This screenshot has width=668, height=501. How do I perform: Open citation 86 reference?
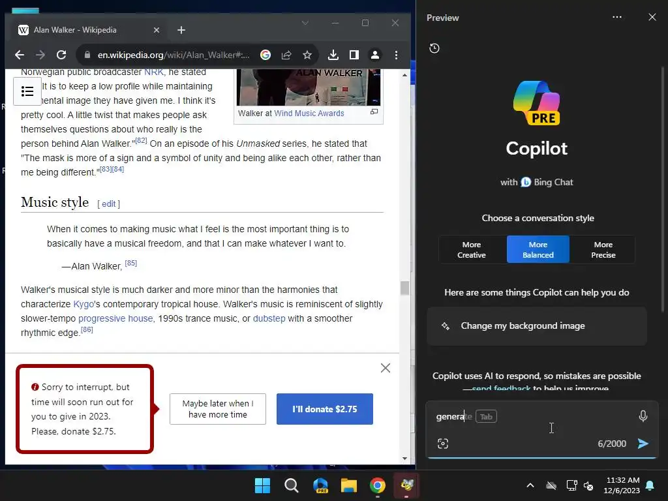[x=87, y=329]
